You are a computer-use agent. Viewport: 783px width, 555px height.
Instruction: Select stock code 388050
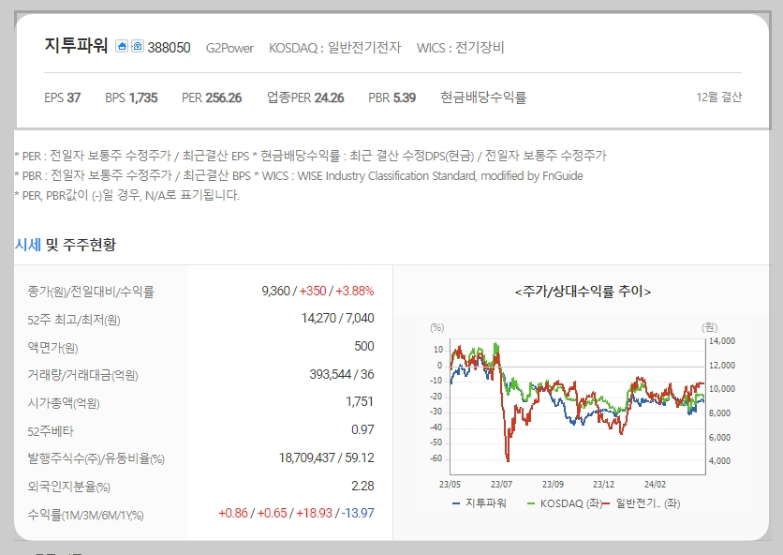coord(169,48)
